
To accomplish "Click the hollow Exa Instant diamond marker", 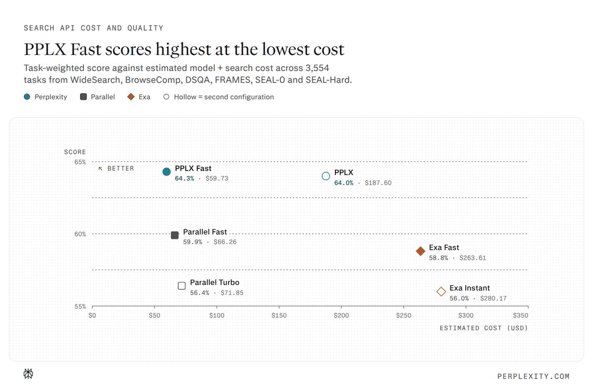I will (441, 292).
